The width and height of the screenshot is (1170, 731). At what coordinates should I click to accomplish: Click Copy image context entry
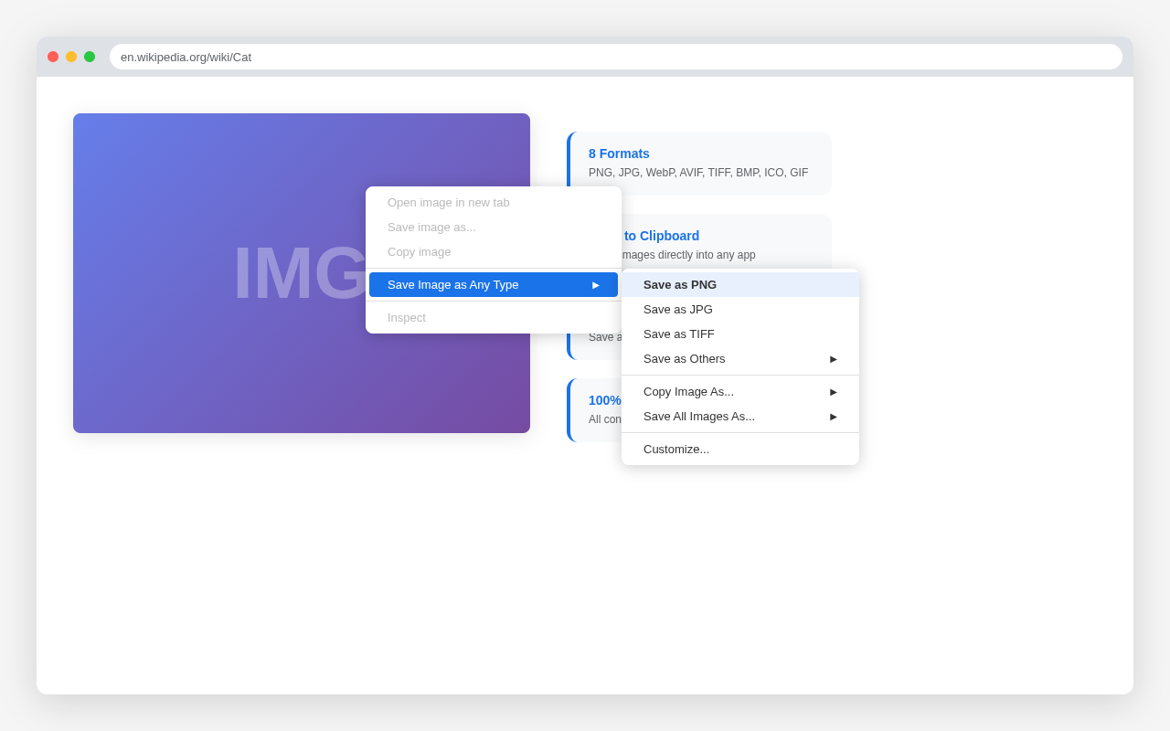[x=494, y=251]
